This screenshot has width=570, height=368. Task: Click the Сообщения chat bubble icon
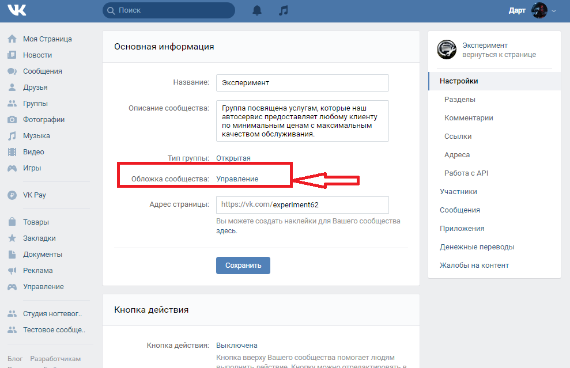[12, 71]
